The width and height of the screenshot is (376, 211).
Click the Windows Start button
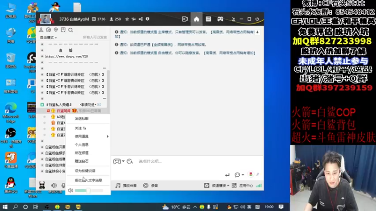point(5,207)
